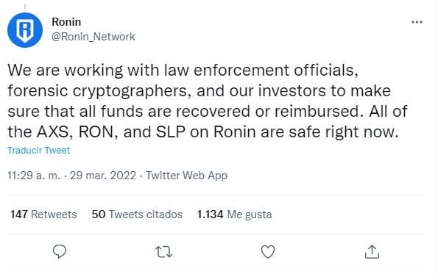
Task: Open the @Ronin_Network handle link
Action: click(93, 37)
